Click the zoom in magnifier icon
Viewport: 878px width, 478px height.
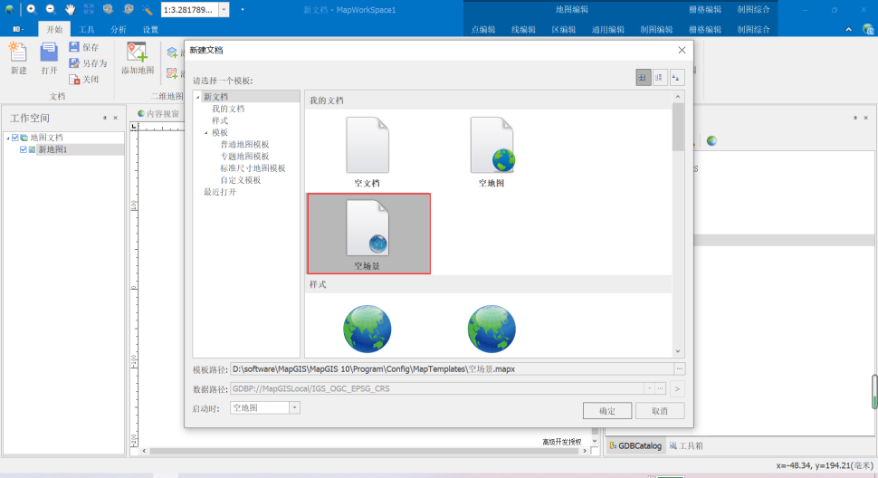tap(32, 10)
